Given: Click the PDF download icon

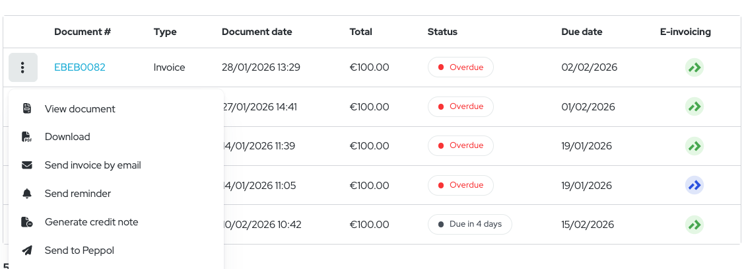Looking at the screenshot, I should pos(27,137).
